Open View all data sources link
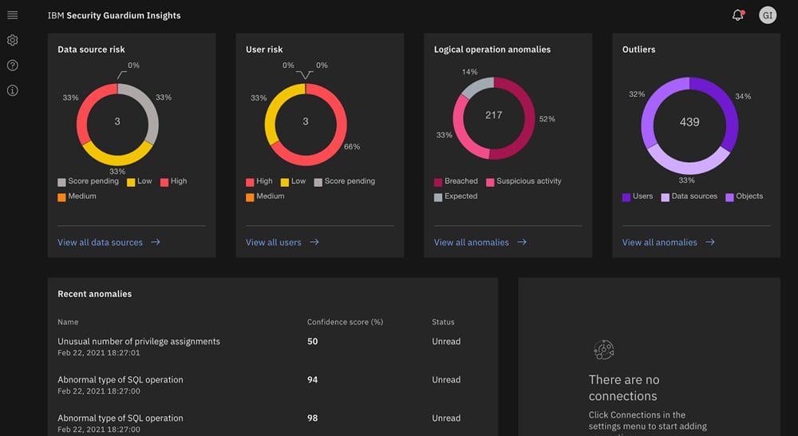 click(x=101, y=242)
